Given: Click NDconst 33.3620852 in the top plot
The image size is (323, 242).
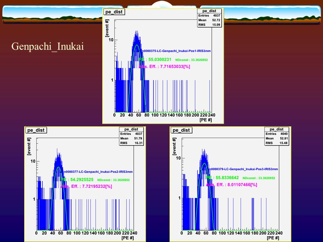Looking at the screenshot, I should 191,60.
